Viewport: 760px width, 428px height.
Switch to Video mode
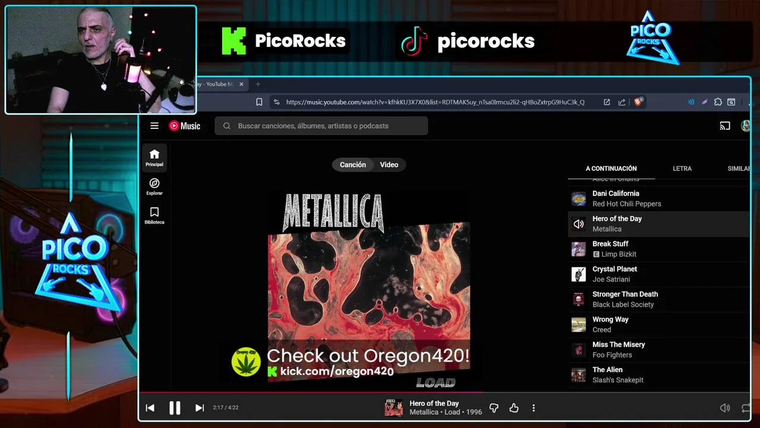point(389,165)
